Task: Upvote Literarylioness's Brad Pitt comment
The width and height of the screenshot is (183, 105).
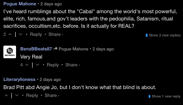Action: pos(6,95)
